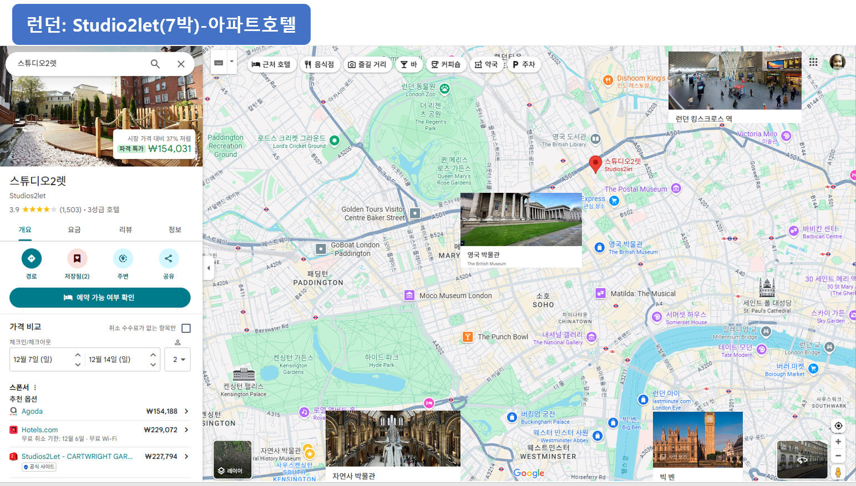Open the 12월 7일 check-in date field

point(42,359)
